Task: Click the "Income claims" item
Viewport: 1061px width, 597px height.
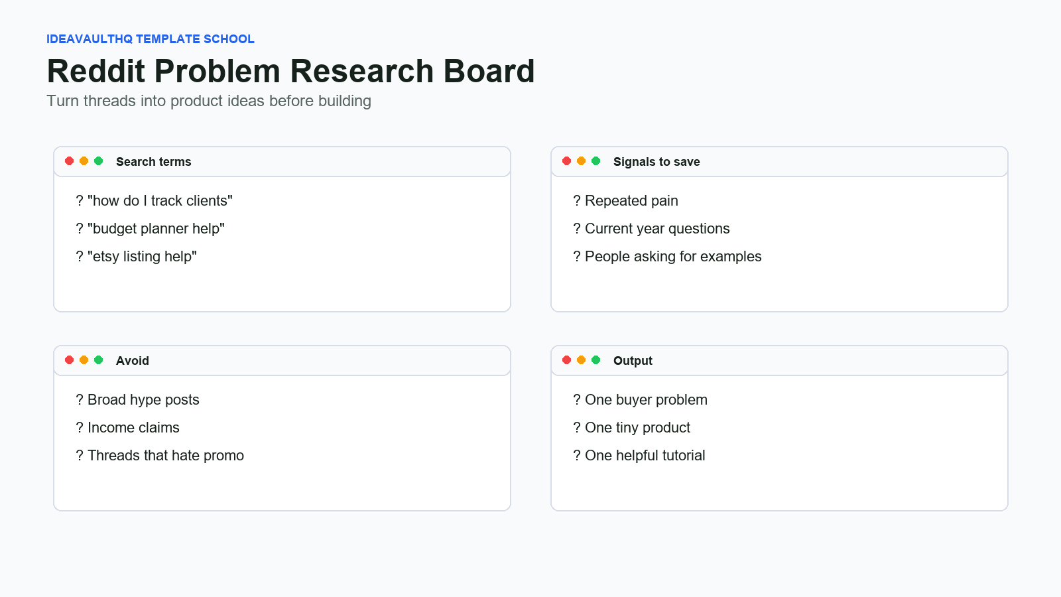Action: coord(128,428)
